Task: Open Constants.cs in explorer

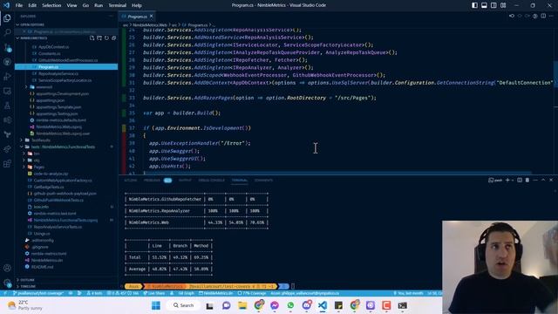Action: tap(49, 53)
